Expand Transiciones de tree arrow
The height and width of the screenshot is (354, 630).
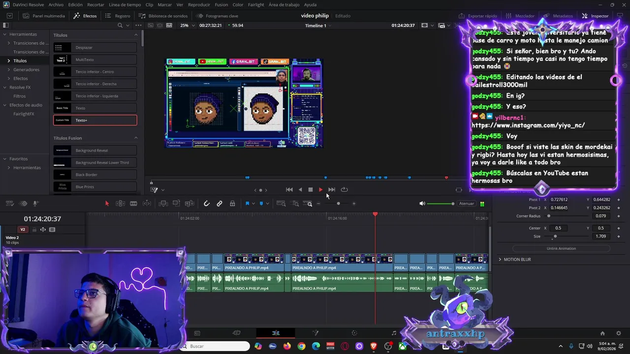(x=9, y=43)
